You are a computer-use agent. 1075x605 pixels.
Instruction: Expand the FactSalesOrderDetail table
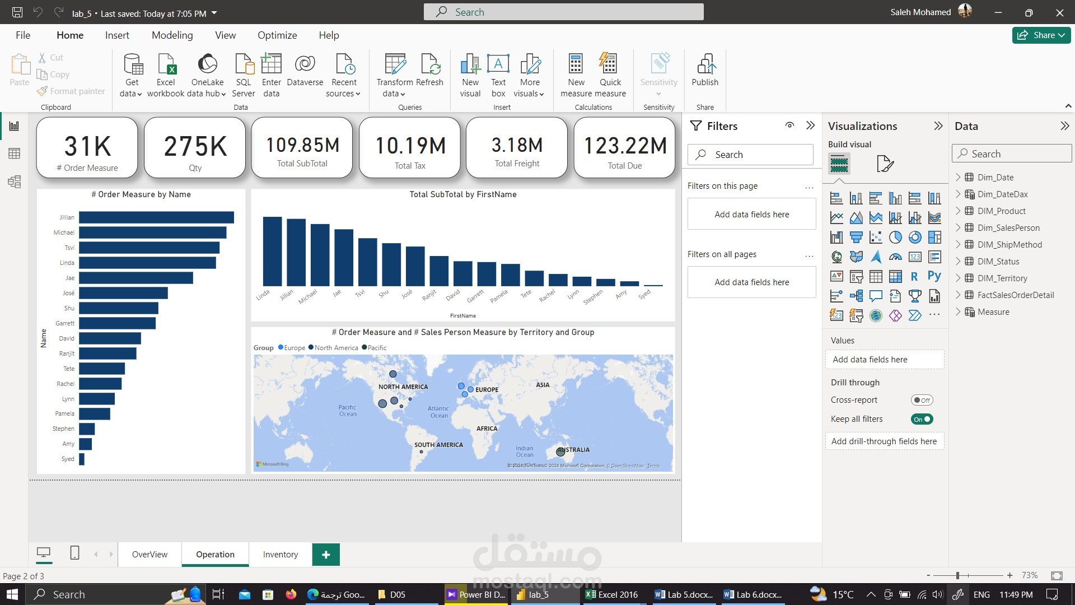point(958,295)
